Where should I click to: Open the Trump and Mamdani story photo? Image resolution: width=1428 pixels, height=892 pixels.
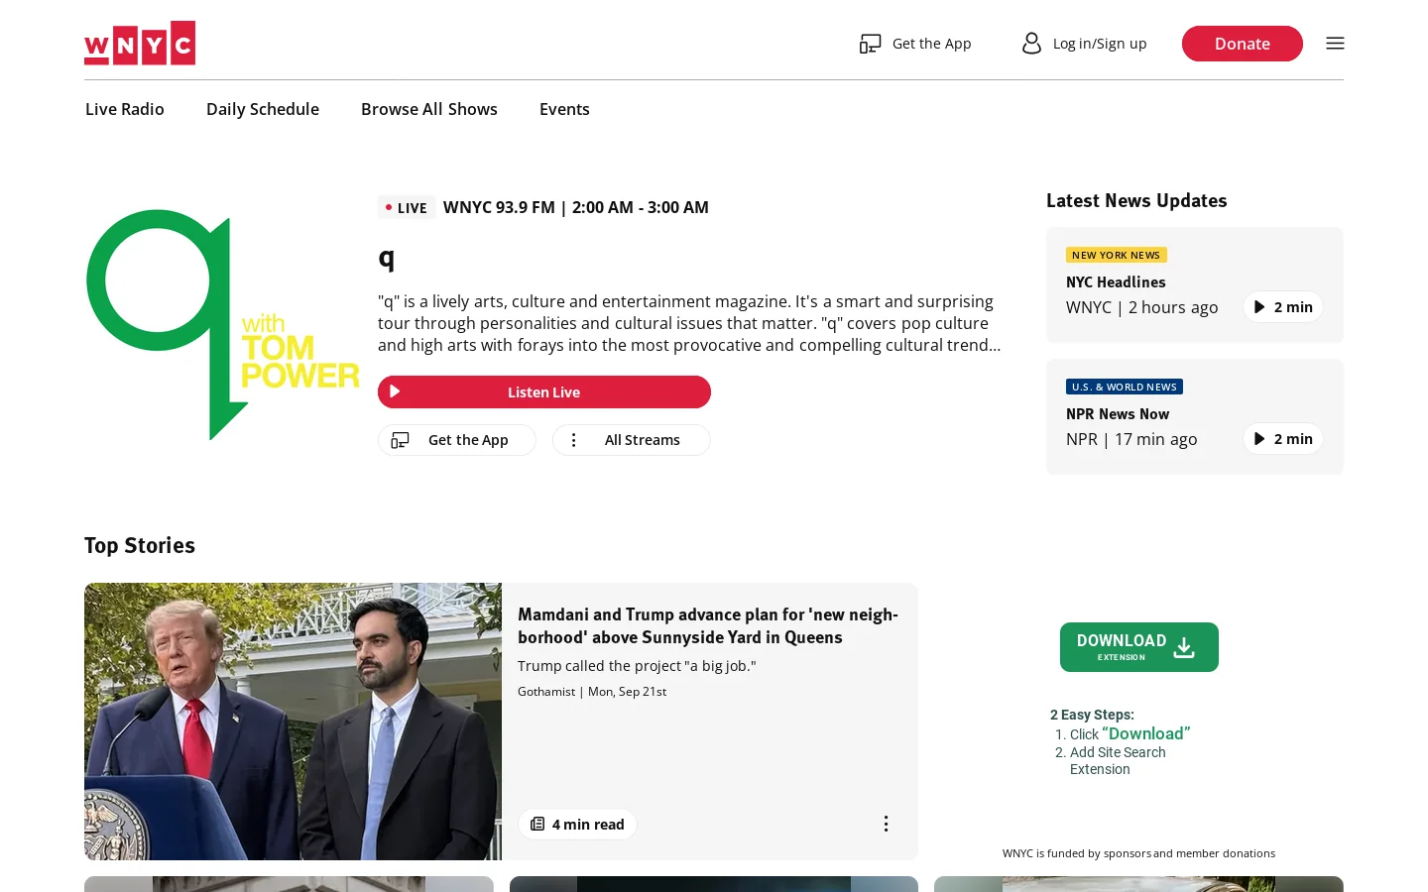coord(293,722)
